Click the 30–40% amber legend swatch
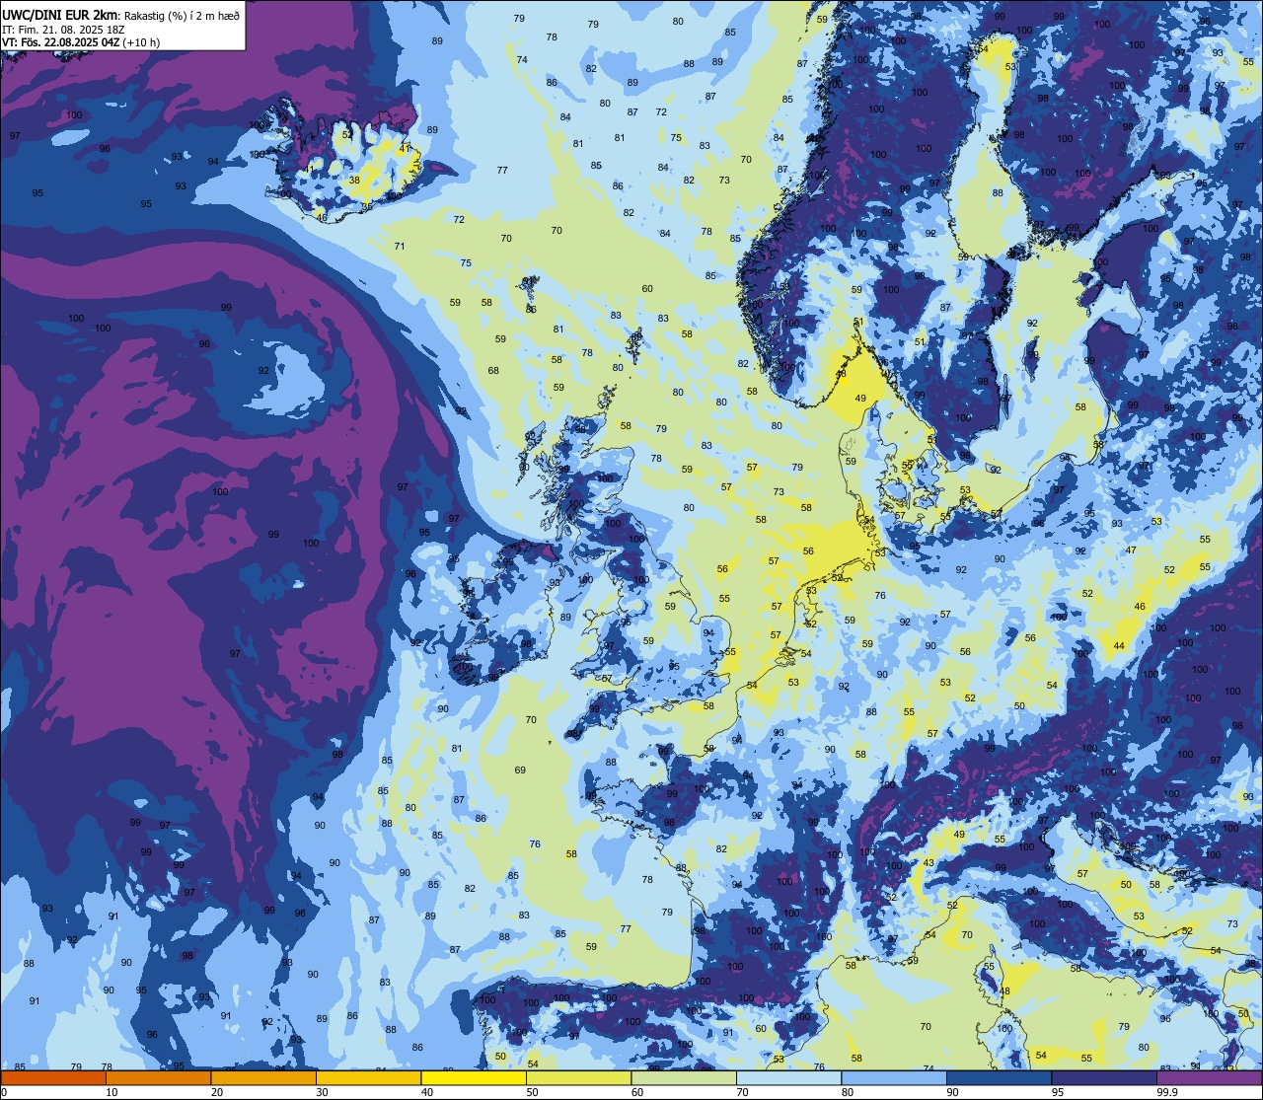The width and height of the screenshot is (1263, 1100). (368, 1077)
